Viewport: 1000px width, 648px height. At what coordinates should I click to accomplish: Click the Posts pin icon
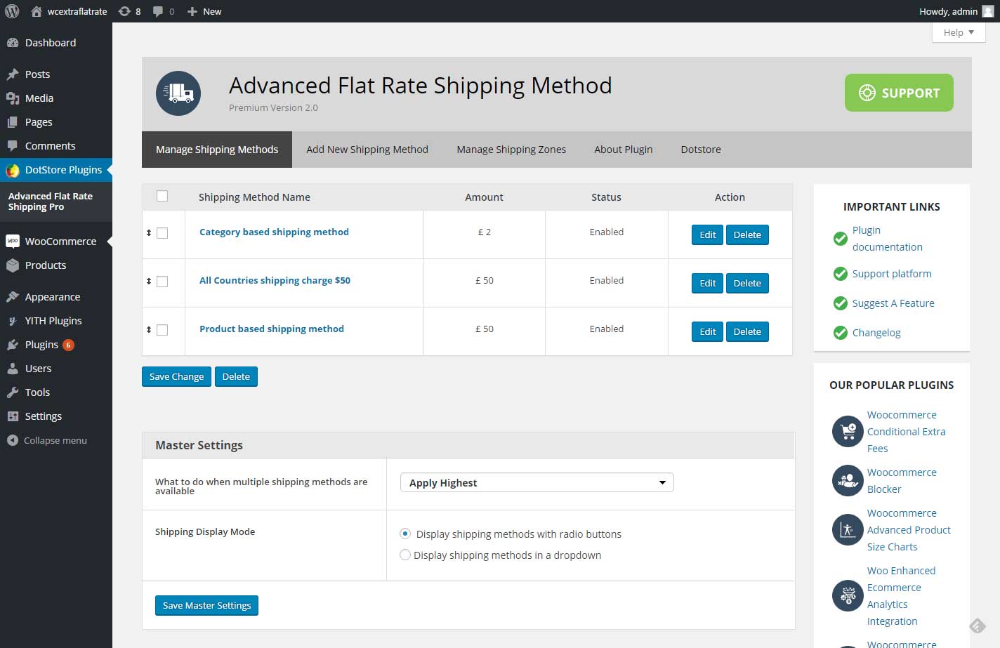tap(13, 74)
